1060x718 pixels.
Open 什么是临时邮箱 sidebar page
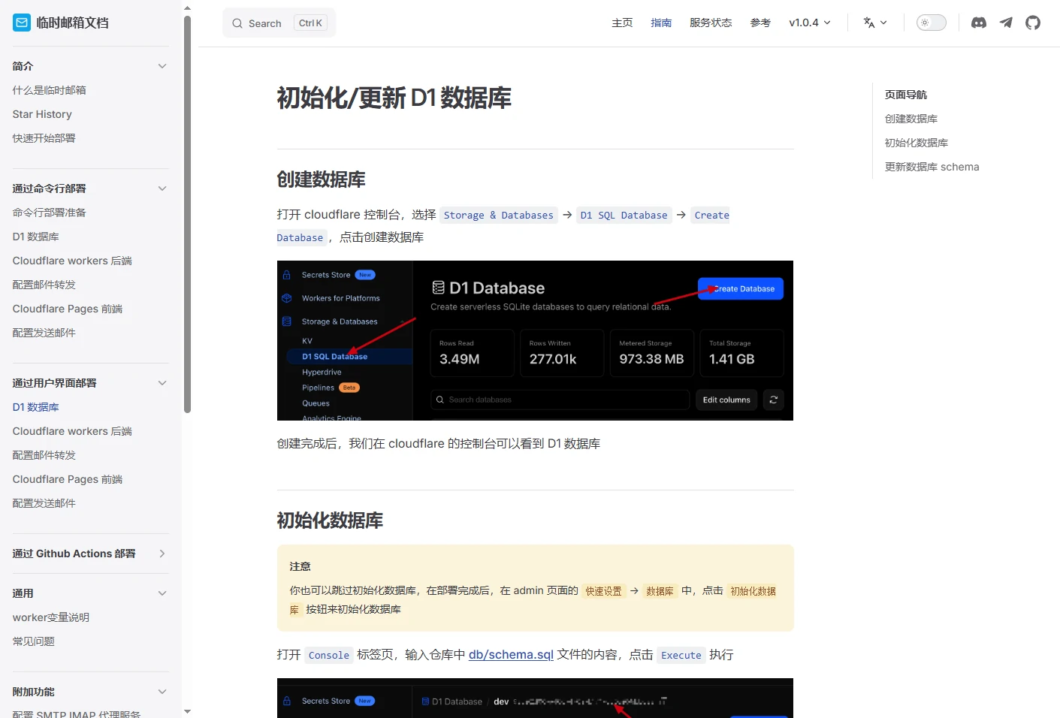click(x=50, y=90)
